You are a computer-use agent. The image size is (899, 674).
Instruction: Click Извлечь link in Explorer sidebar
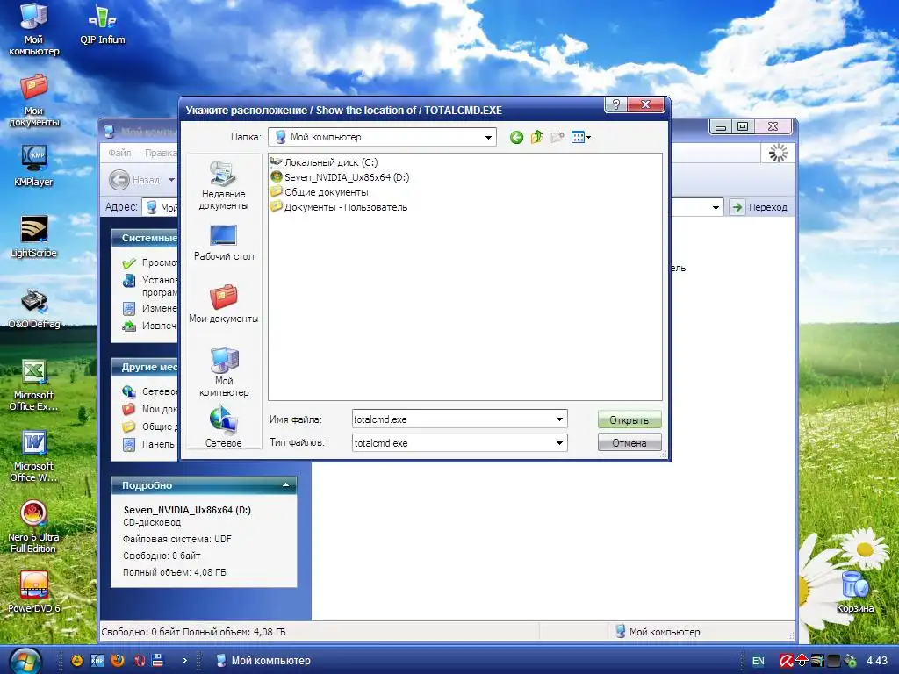(x=150, y=326)
